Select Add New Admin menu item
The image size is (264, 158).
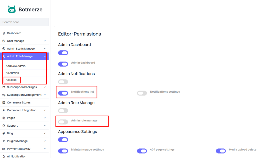[15, 66]
